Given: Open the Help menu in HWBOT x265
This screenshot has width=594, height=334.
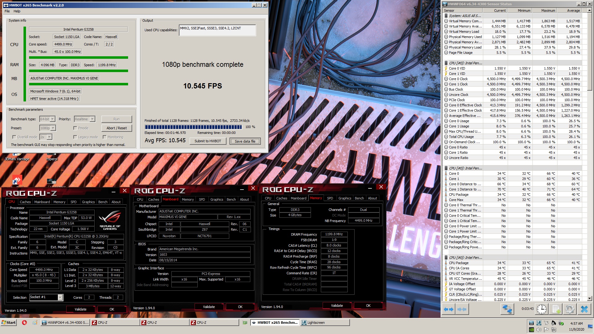Looking at the screenshot, I should pyautogui.click(x=17, y=11).
